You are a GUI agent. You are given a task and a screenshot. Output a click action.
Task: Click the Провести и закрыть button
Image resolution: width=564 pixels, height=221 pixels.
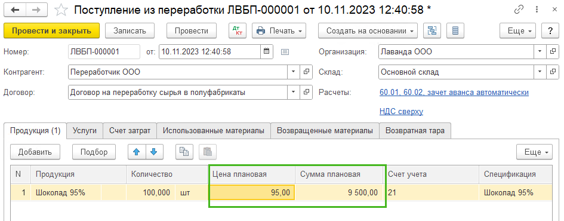51,30
